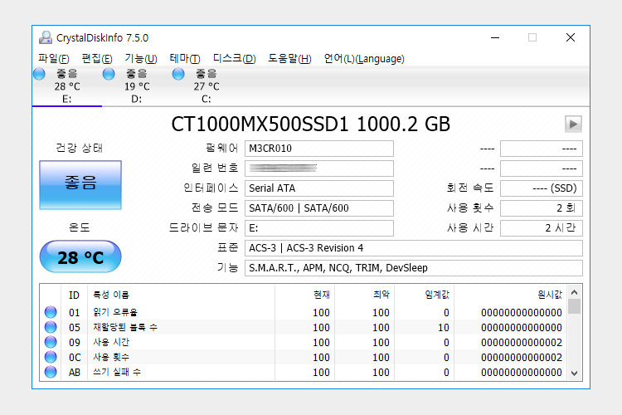This screenshot has height=415, width=622.
Task: Open the 도움말(H) menu
Action: [x=289, y=59]
